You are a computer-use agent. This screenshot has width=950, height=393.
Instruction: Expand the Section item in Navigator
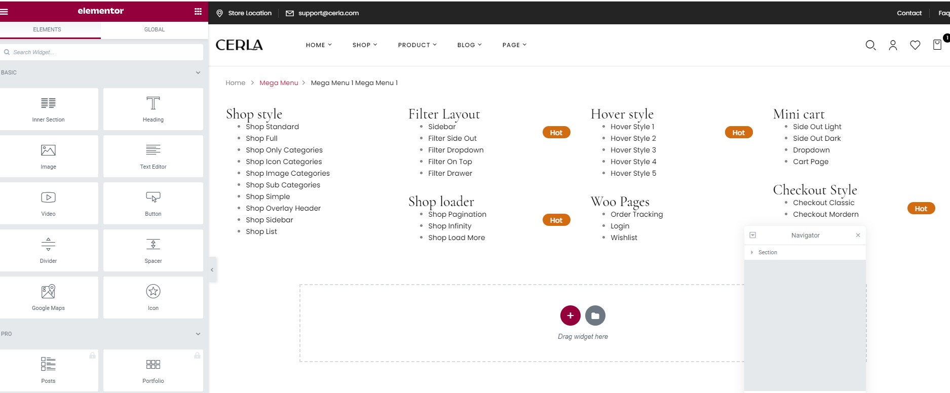(752, 252)
